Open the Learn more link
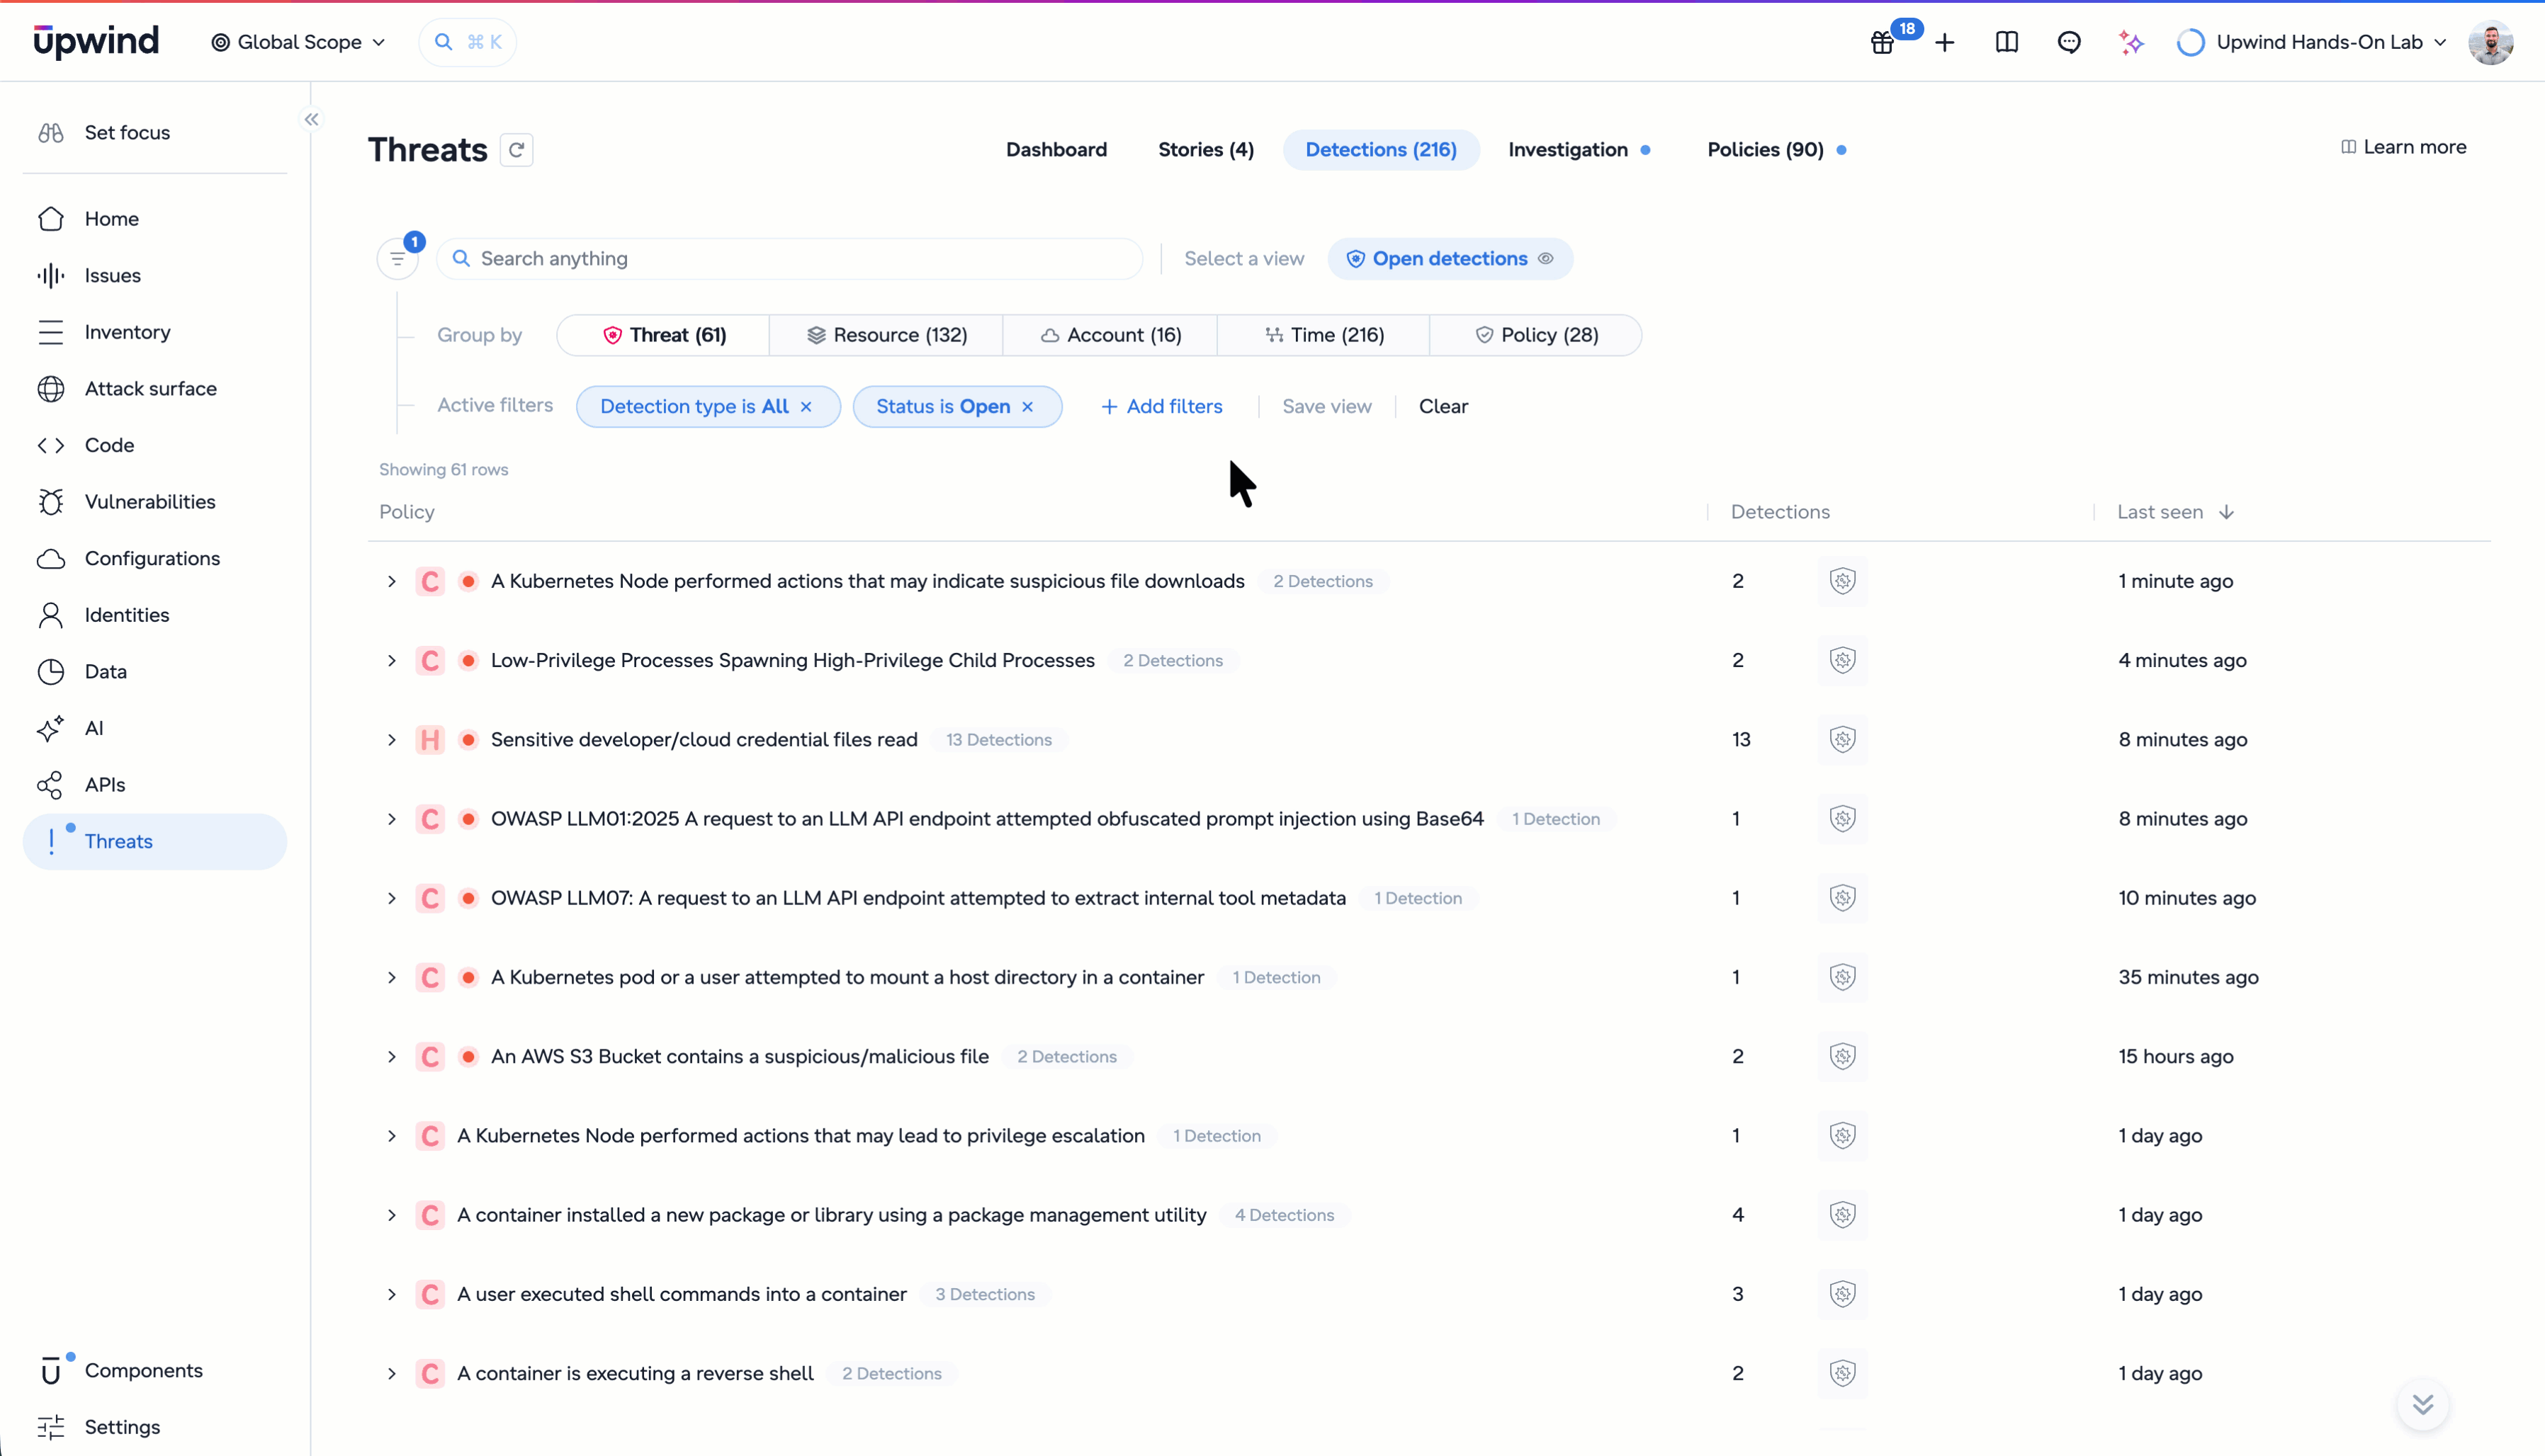The width and height of the screenshot is (2545, 1456). tap(2403, 147)
